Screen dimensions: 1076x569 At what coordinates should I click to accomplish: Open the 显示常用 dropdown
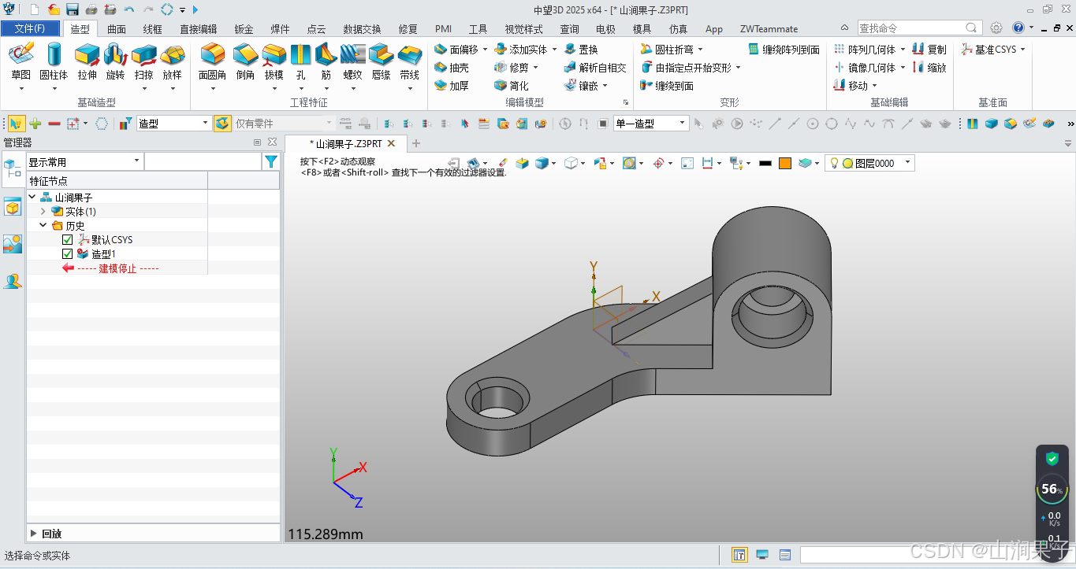click(x=84, y=161)
